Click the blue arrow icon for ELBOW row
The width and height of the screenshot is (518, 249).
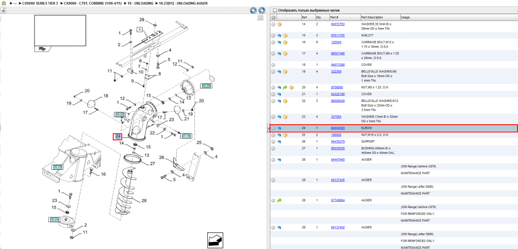tap(279, 128)
